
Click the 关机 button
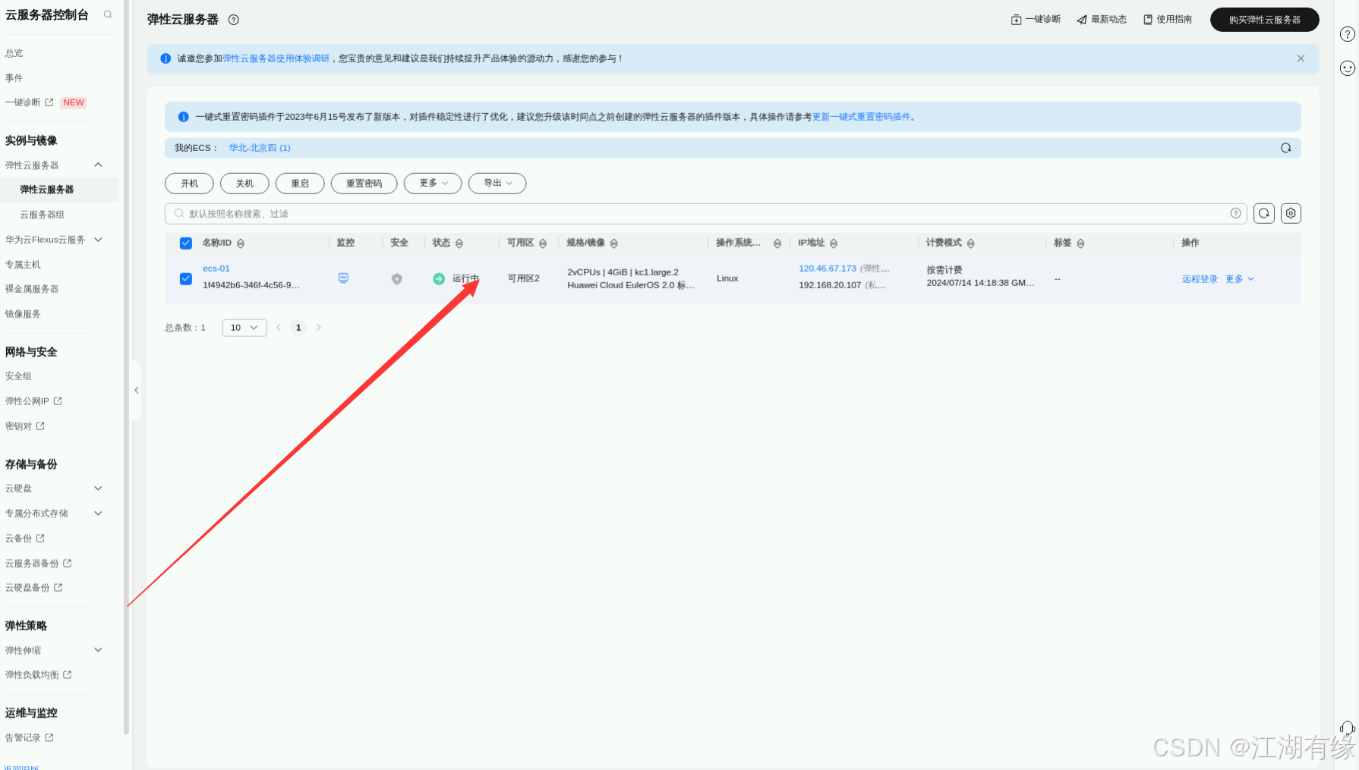244,184
